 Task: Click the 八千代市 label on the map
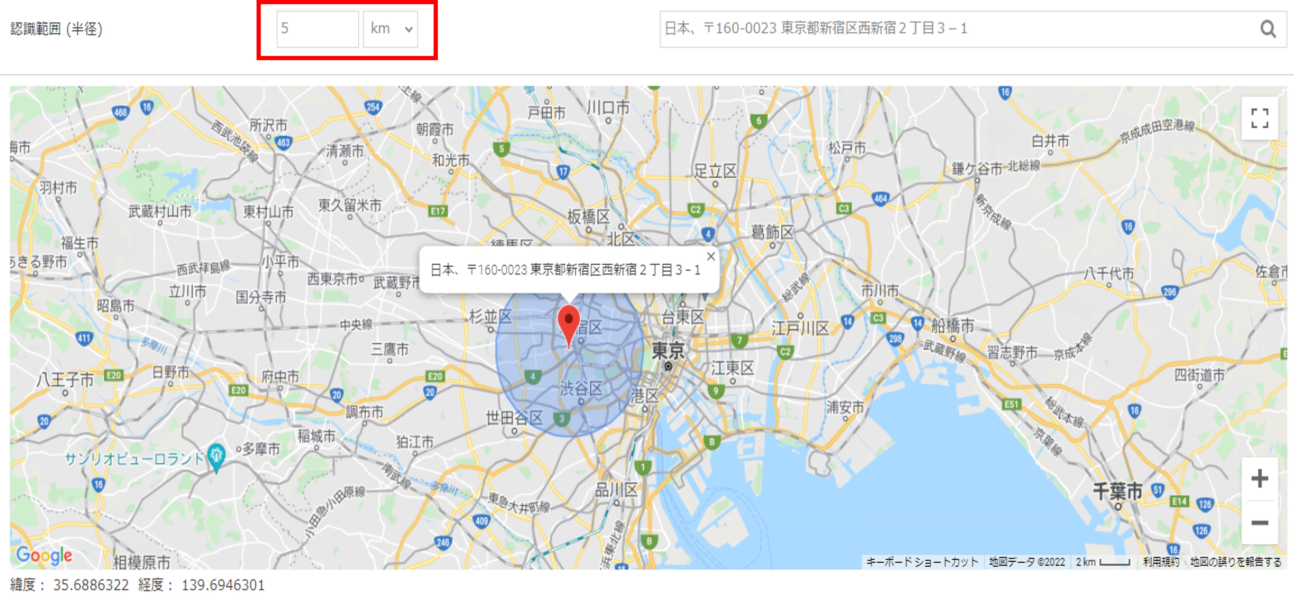(x=1109, y=274)
